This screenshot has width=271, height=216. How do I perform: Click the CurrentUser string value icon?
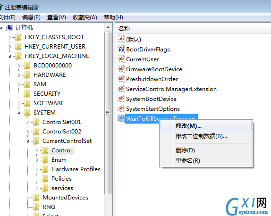pyautogui.click(x=121, y=59)
